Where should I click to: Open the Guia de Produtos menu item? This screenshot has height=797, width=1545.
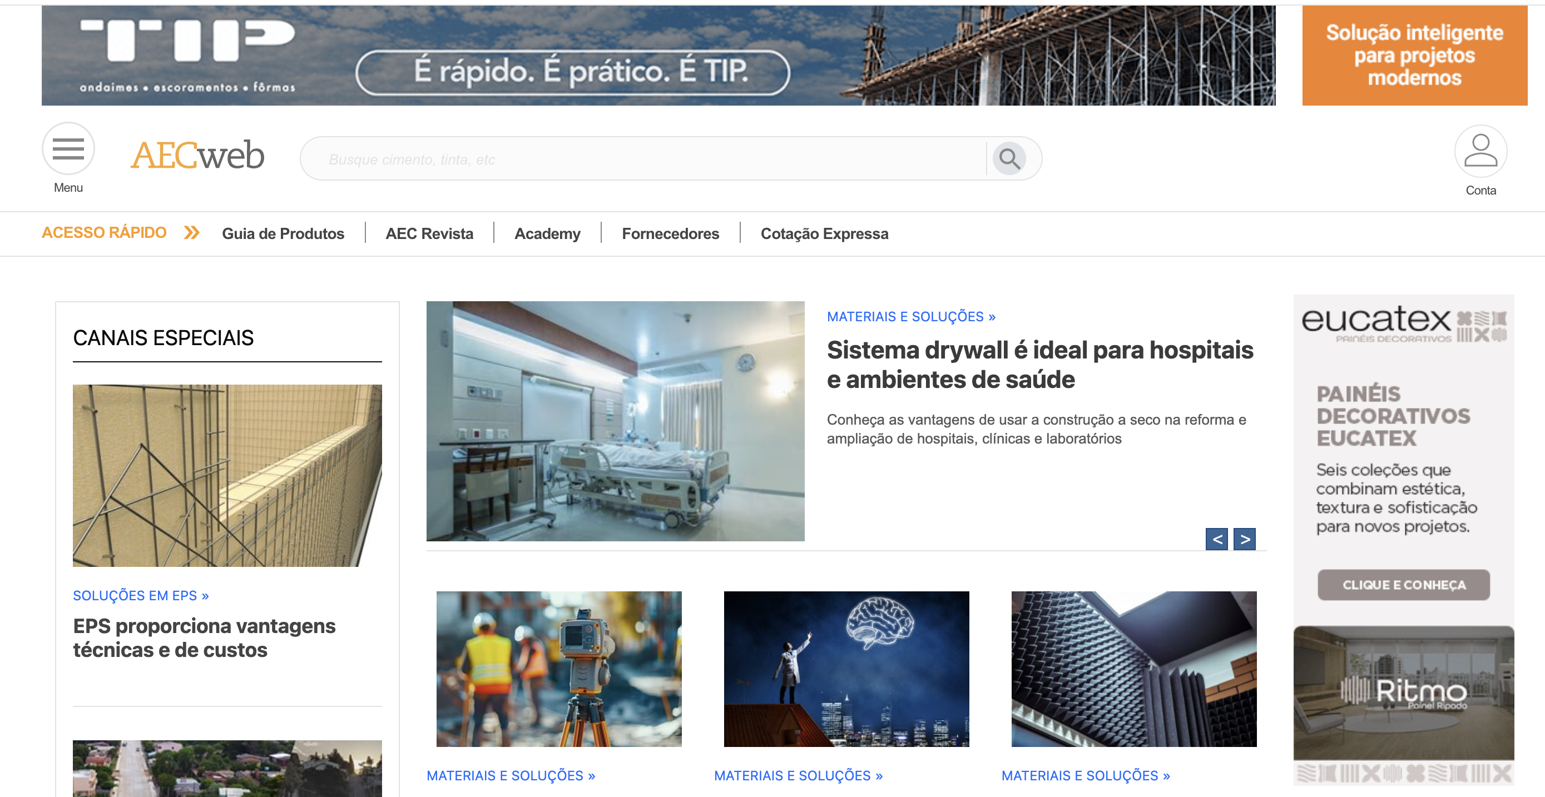283,233
